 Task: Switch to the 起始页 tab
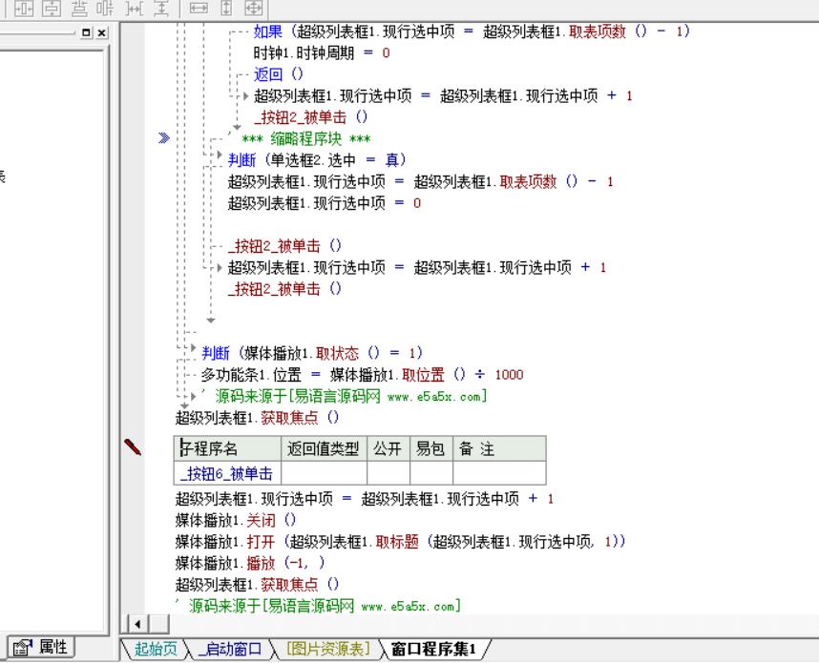(156, 649)
